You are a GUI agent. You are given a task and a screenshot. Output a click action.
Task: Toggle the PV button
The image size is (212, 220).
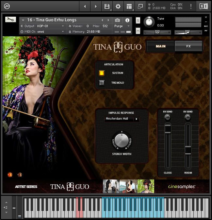click(206, 31)
